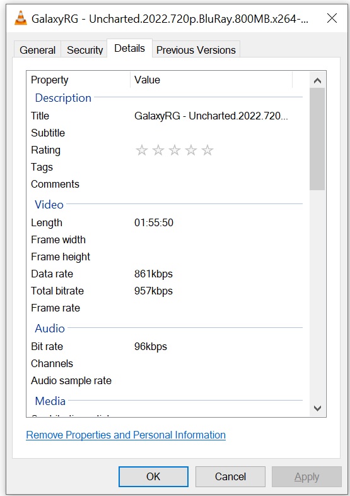Select the Frame rate property label
The image size is (350, 496).
coord(55,308)
